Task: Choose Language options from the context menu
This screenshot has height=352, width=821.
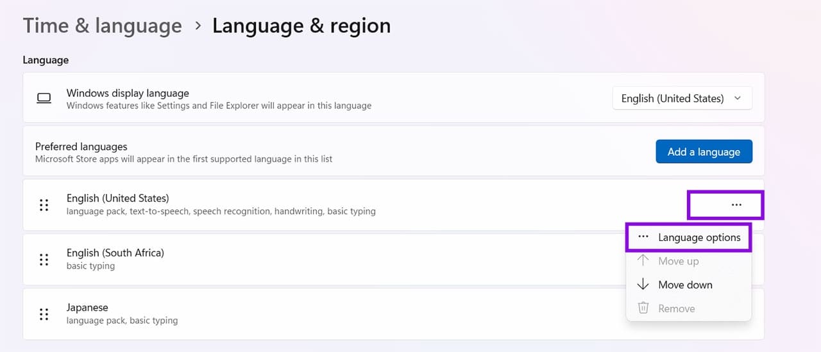Action: (x=688, y=237)
